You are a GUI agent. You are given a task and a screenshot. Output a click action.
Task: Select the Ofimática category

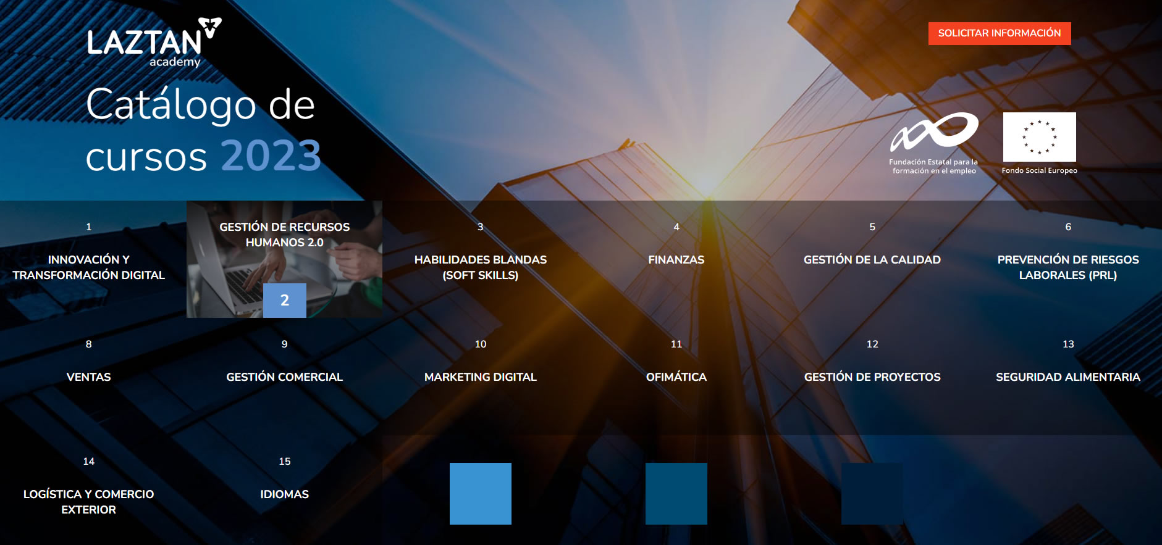pos(676,377)
